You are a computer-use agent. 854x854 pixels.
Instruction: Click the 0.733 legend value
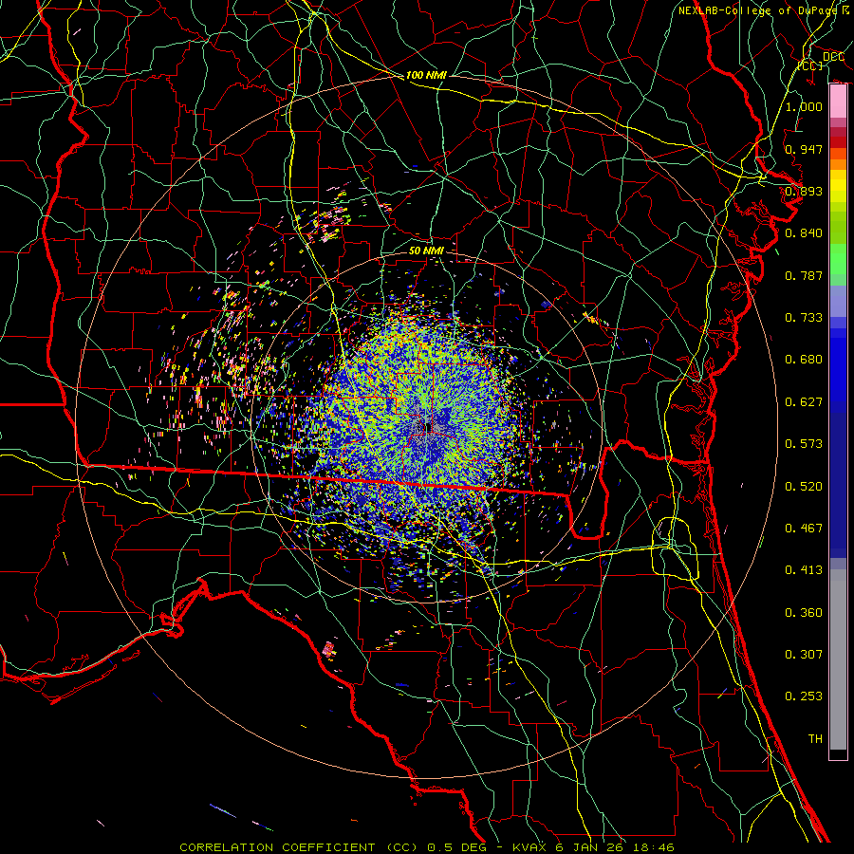click(x=804, y=318)
